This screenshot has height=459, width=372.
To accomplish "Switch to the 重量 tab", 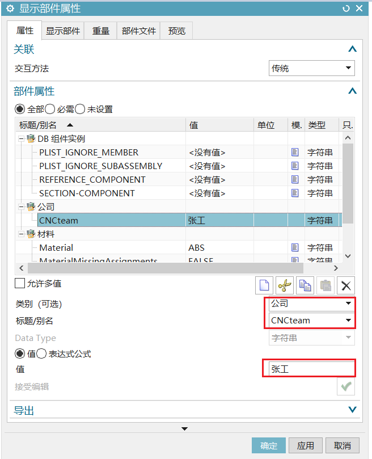I will click(101, 31).
